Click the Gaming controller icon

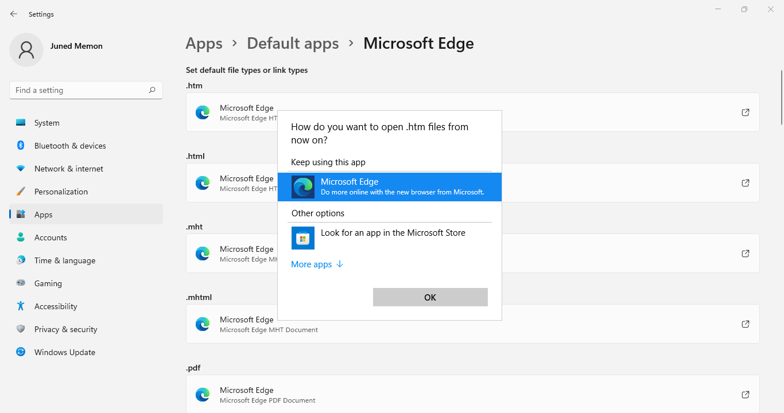coord(21,283)
